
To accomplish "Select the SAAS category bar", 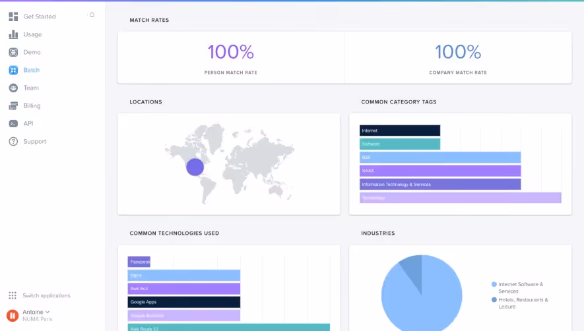I will click(x=440, y=171).
